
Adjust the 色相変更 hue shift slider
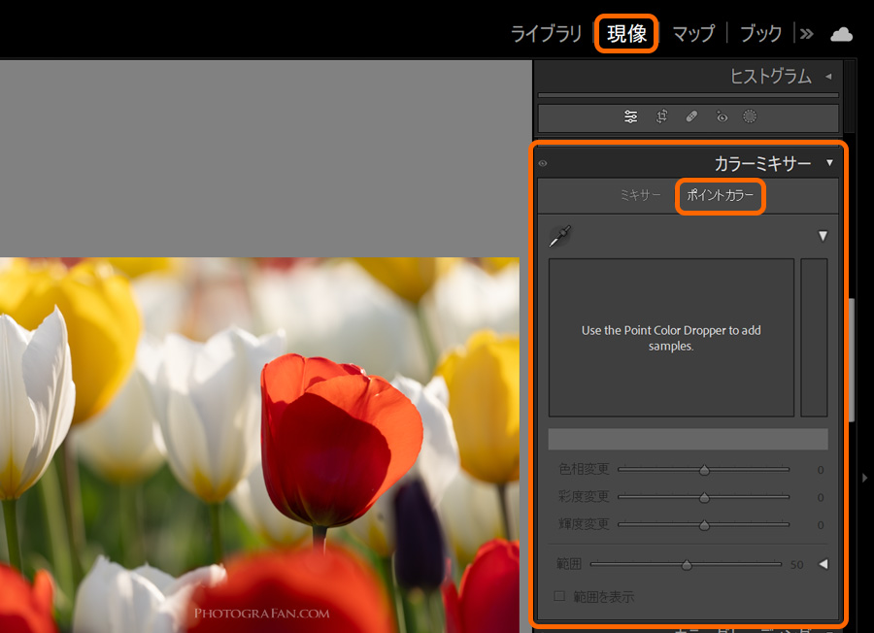tap(703, 470)
